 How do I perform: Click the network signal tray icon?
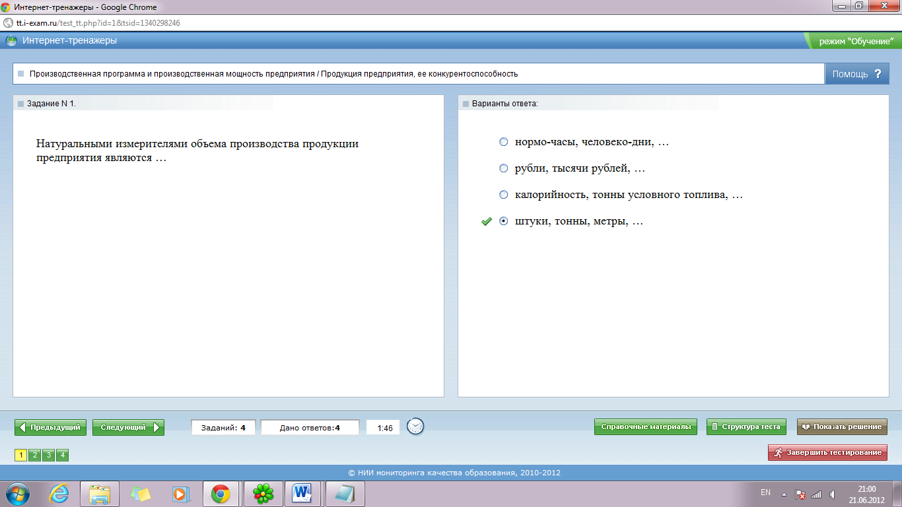[816, 494]
